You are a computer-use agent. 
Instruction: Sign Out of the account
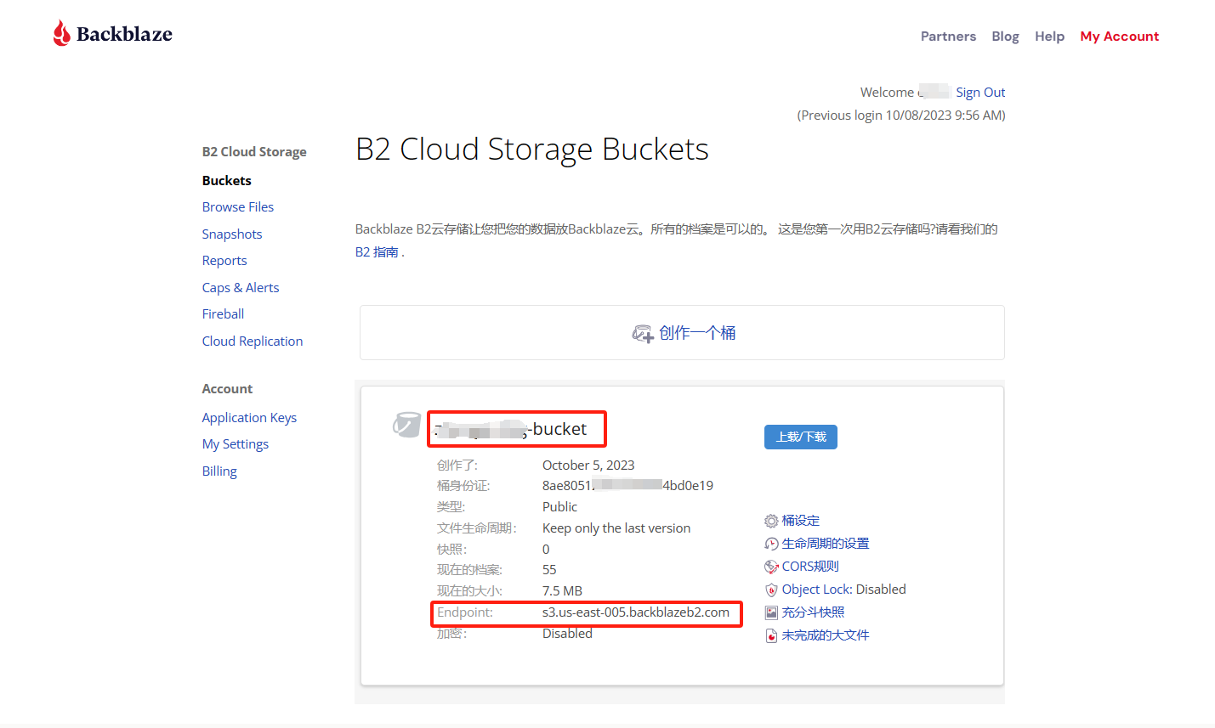coord(980,93)
